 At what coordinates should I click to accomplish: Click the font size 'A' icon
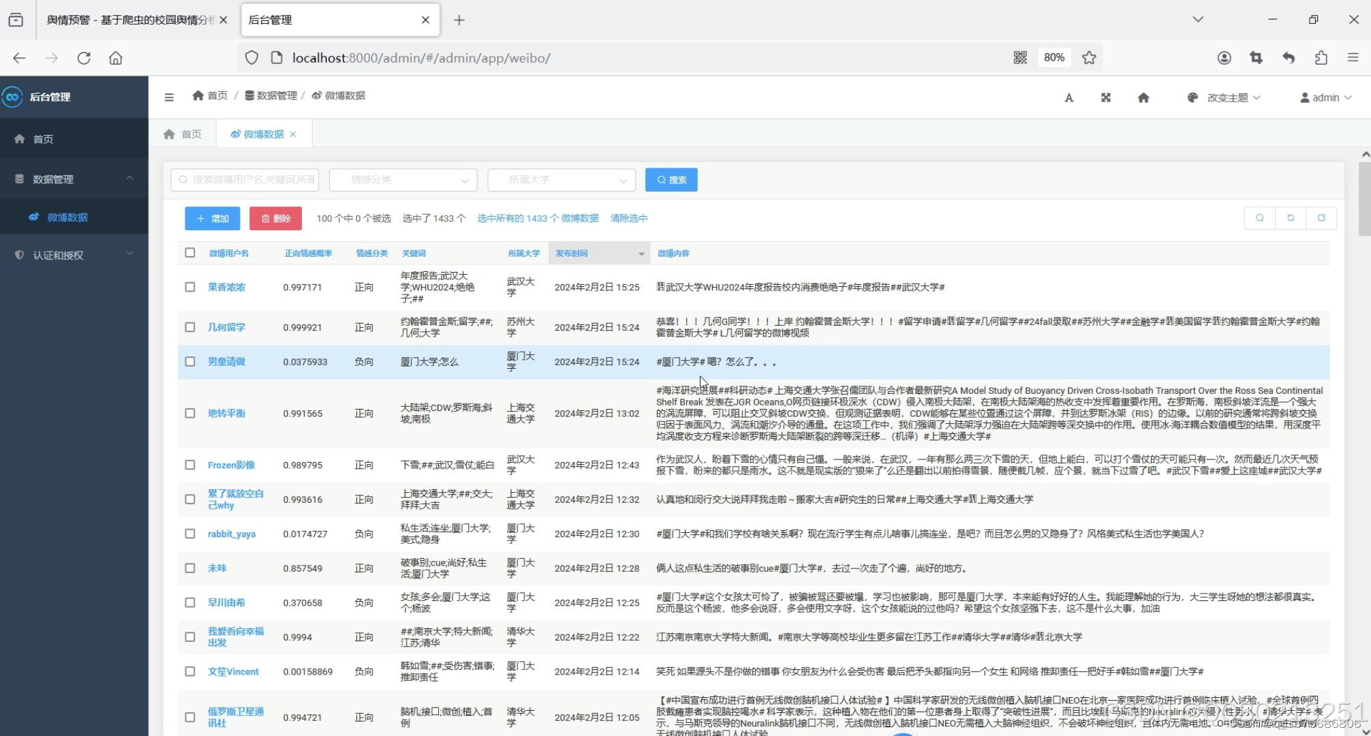[x=1068, y=97]
